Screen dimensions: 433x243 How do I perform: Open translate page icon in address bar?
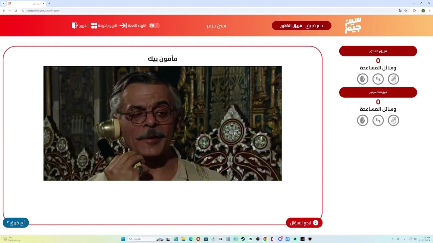coord(400,10)
